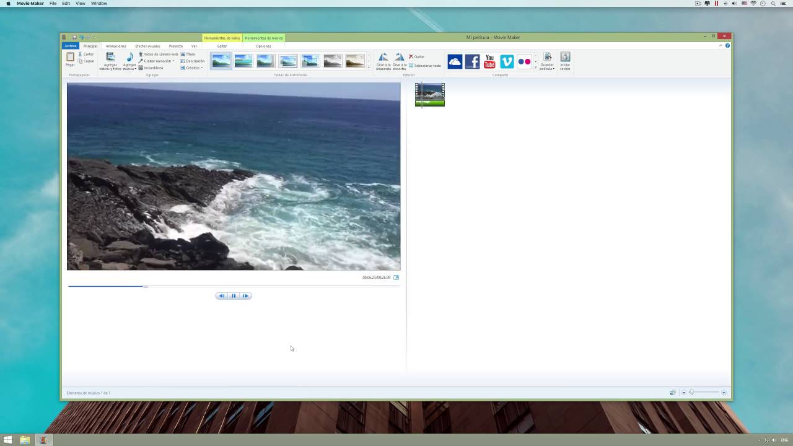Share the movie to Vimeo
The height and width of the screenshot is (446, 793).
coord(507,61)
